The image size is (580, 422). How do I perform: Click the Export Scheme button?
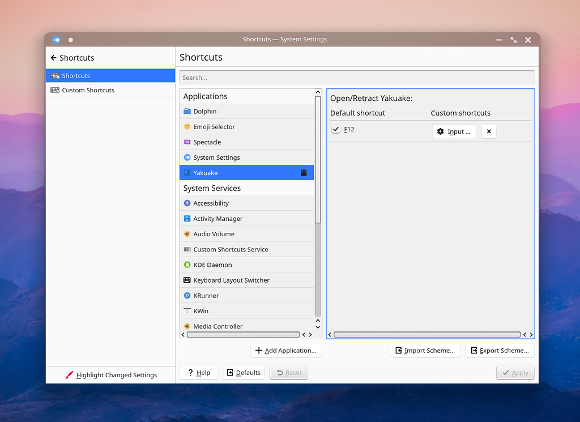click(x=499, y=350)
